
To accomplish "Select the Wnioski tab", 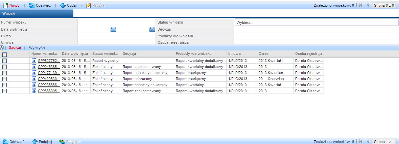I will pos(37,13).
